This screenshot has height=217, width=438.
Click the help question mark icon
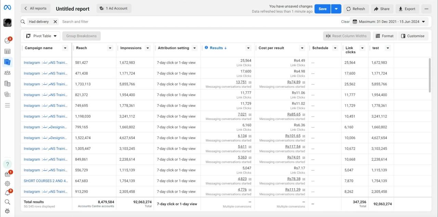pos(7,164)
